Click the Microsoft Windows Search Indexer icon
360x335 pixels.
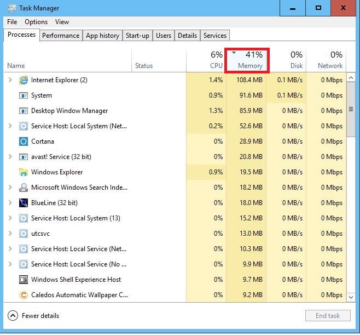[24, 188]
